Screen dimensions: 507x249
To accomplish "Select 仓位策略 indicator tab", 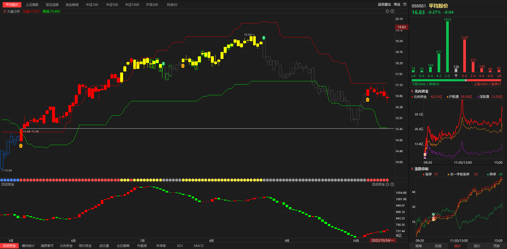I will (x=123, y=246).
